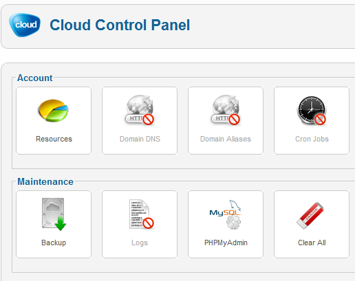Launch the Backup hard drive icon
355x281 pixels.
tap(54, 214)
